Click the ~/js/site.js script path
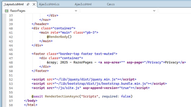191x107 pixels. coord(68,88)
